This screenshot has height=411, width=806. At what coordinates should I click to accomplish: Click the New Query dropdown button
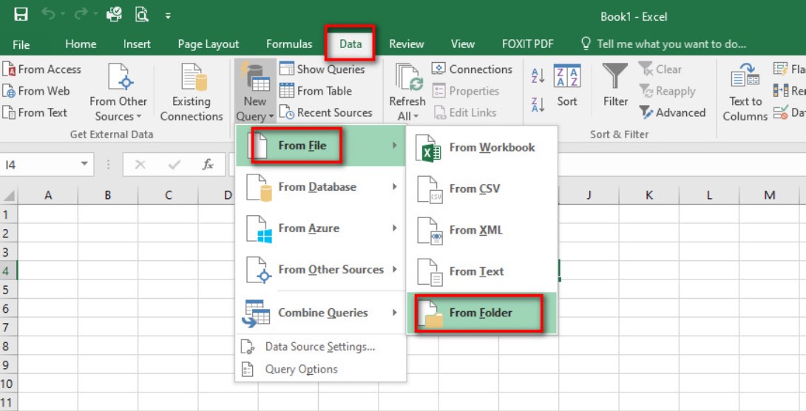click(x=255, y=92)
